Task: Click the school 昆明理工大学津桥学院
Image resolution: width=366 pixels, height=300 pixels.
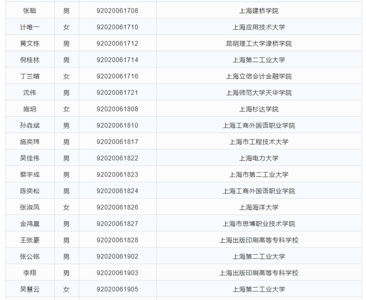Action: tap(259, 43)
